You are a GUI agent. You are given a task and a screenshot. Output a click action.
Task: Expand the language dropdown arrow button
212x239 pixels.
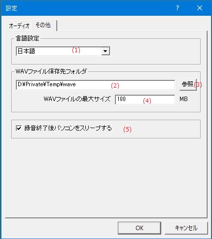tap(106, 51)
